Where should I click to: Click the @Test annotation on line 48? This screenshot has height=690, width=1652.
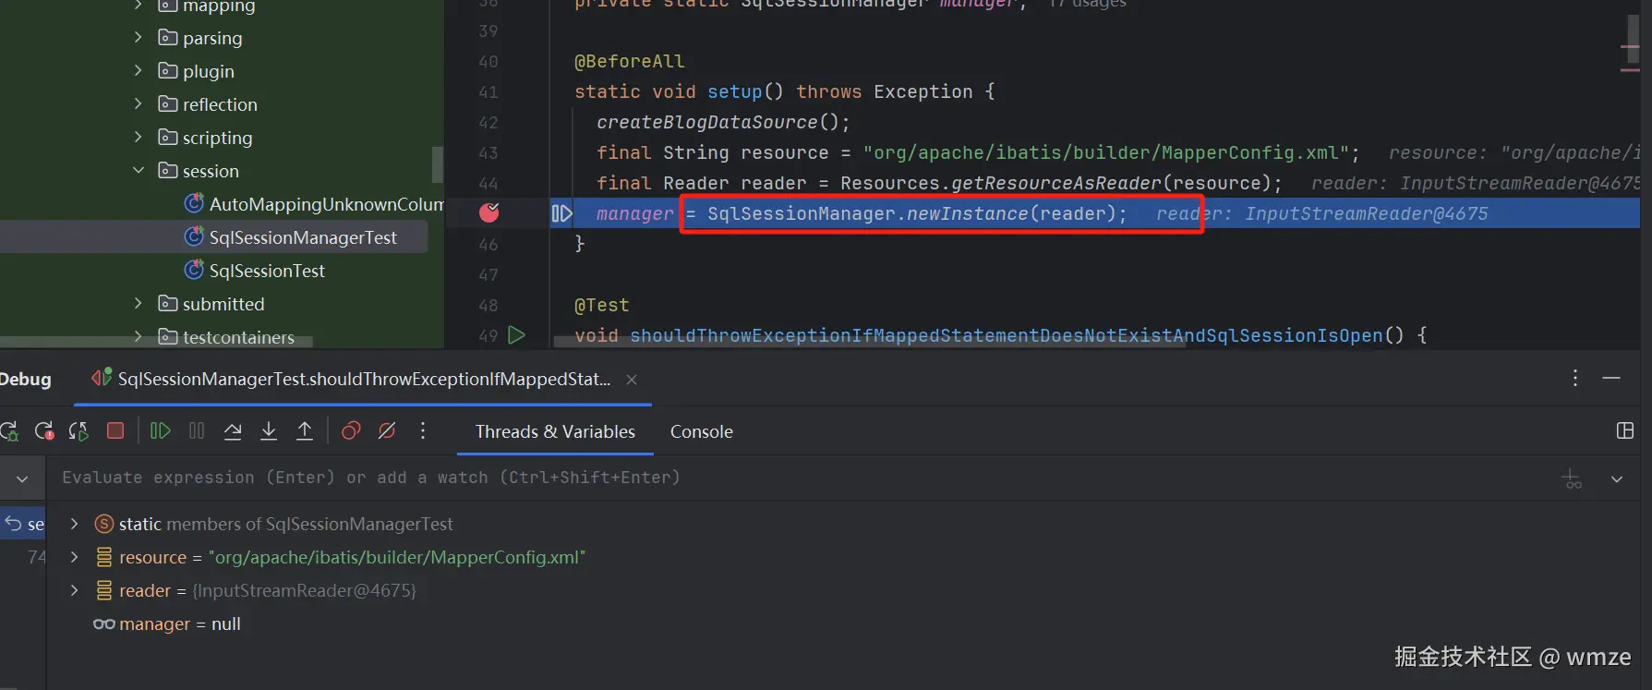pos(602,305)
